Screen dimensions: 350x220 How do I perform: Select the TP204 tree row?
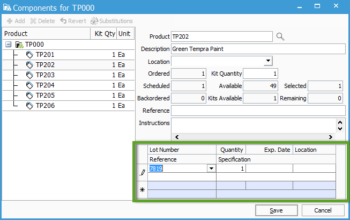(69, 85)
